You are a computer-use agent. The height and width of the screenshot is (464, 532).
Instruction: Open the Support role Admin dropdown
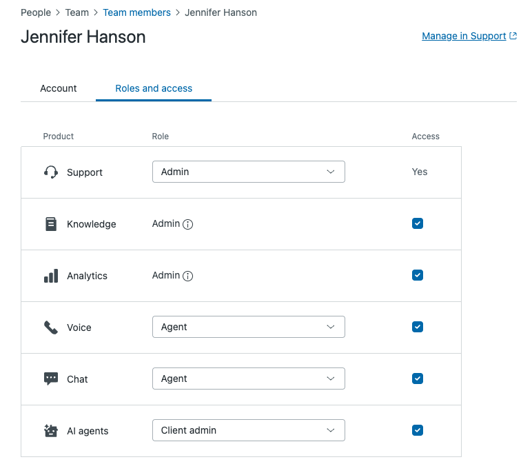tap(249, 172)
